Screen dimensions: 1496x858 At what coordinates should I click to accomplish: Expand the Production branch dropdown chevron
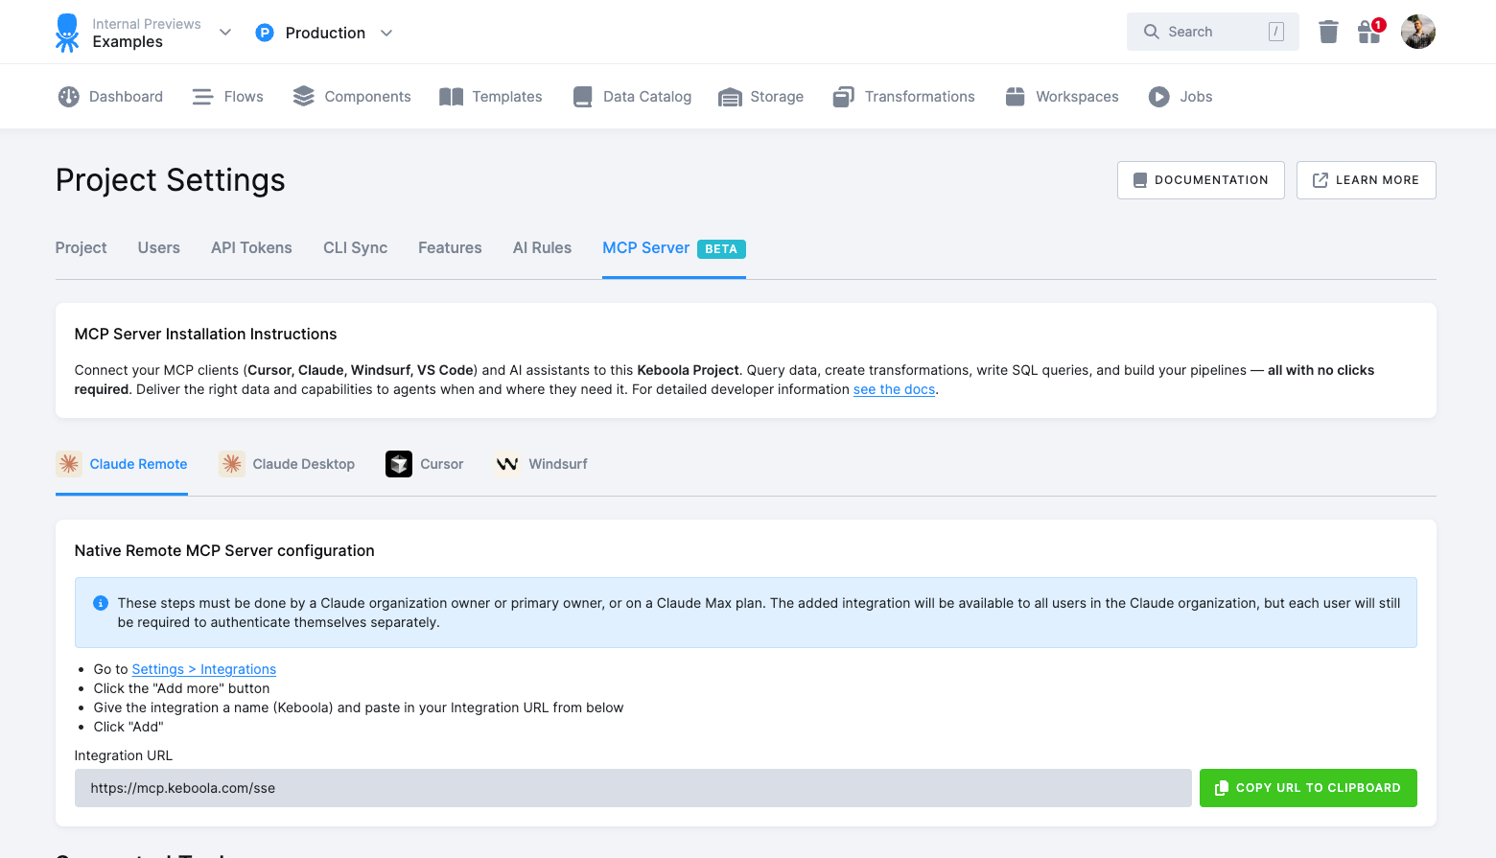tap(386, 33)
